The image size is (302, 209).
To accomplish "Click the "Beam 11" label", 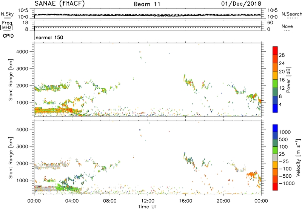I will (147, 4).
